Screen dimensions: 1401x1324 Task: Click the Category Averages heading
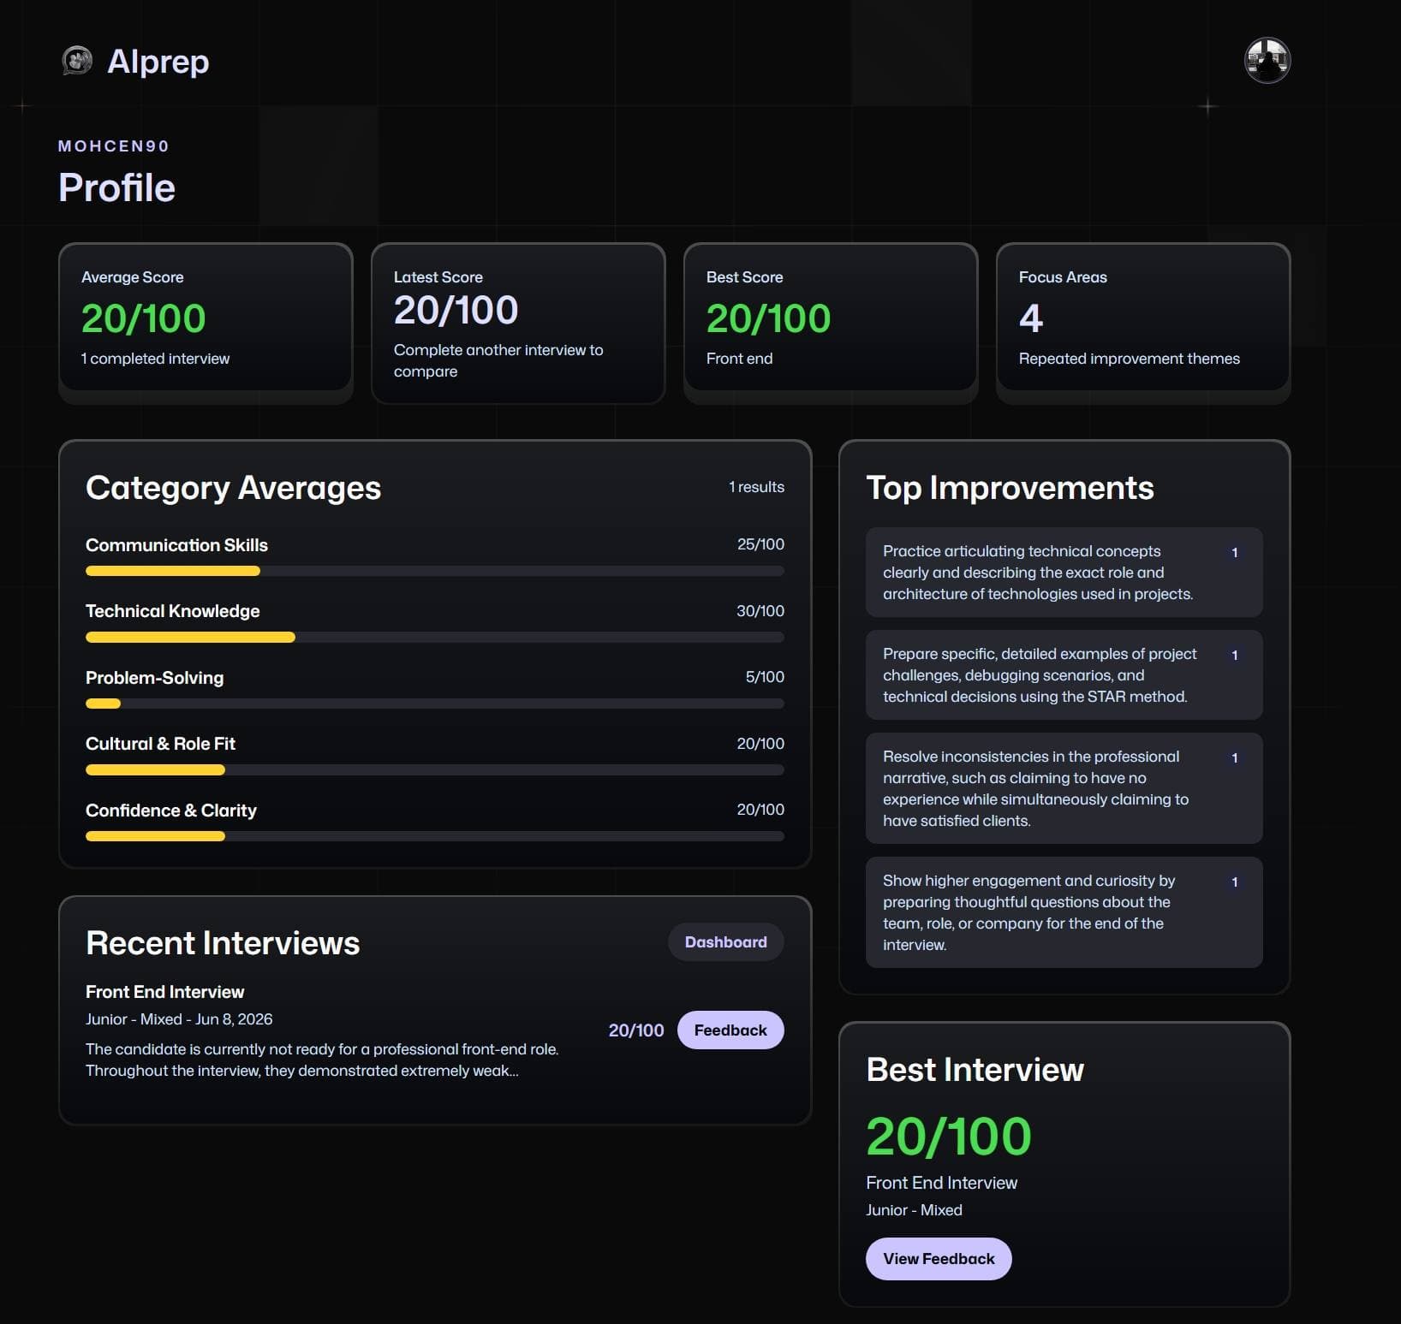(x=233, y=487)
